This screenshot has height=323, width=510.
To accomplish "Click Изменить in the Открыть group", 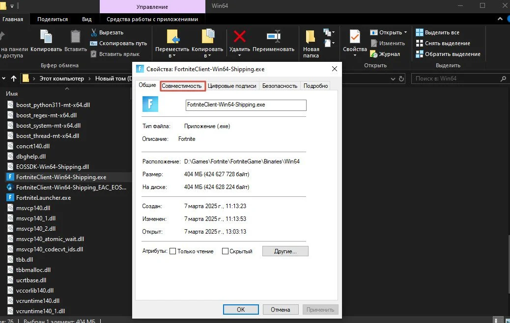I will tap(388, 43).
